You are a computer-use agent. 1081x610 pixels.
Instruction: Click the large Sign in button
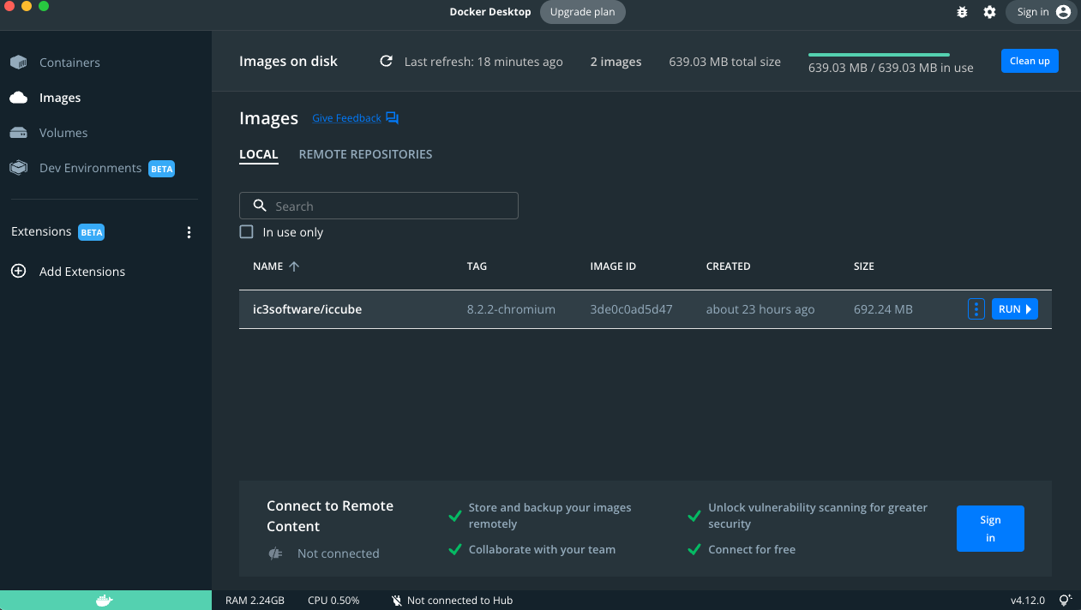pos(990,529)
